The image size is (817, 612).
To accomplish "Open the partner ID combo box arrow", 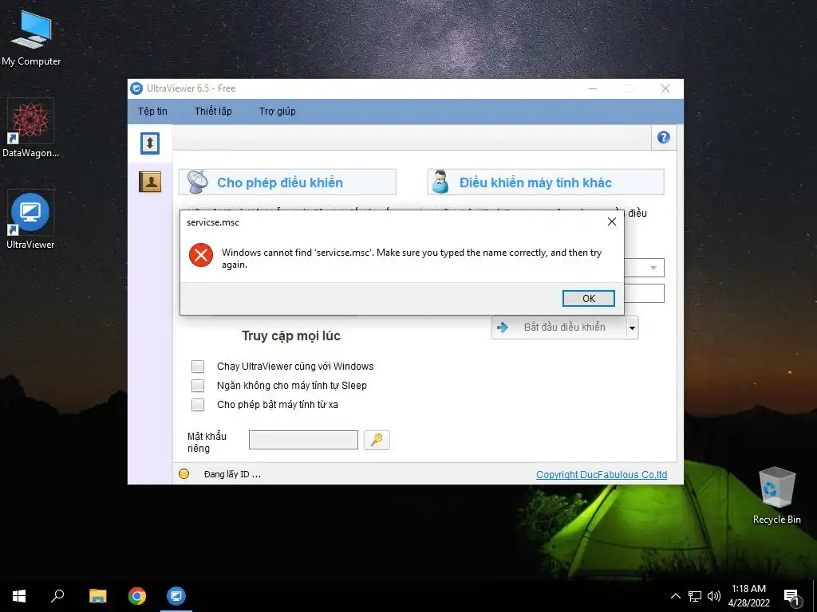I will coord(653,268).
